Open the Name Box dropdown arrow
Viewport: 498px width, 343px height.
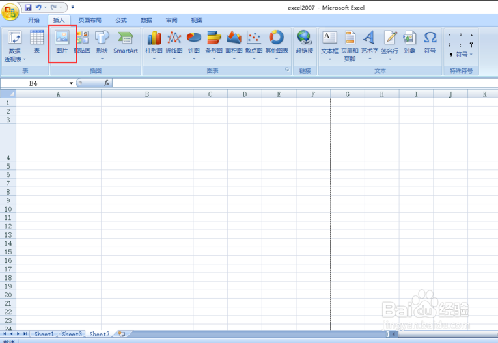click(71, 83)
